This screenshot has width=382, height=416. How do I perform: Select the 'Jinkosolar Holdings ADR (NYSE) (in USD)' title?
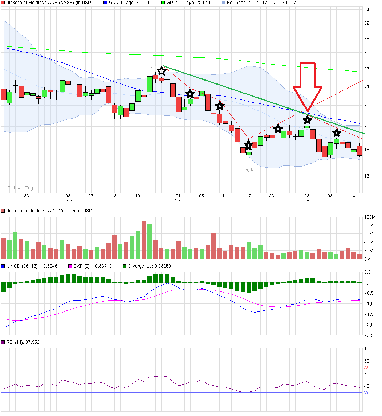click(50, 3)
